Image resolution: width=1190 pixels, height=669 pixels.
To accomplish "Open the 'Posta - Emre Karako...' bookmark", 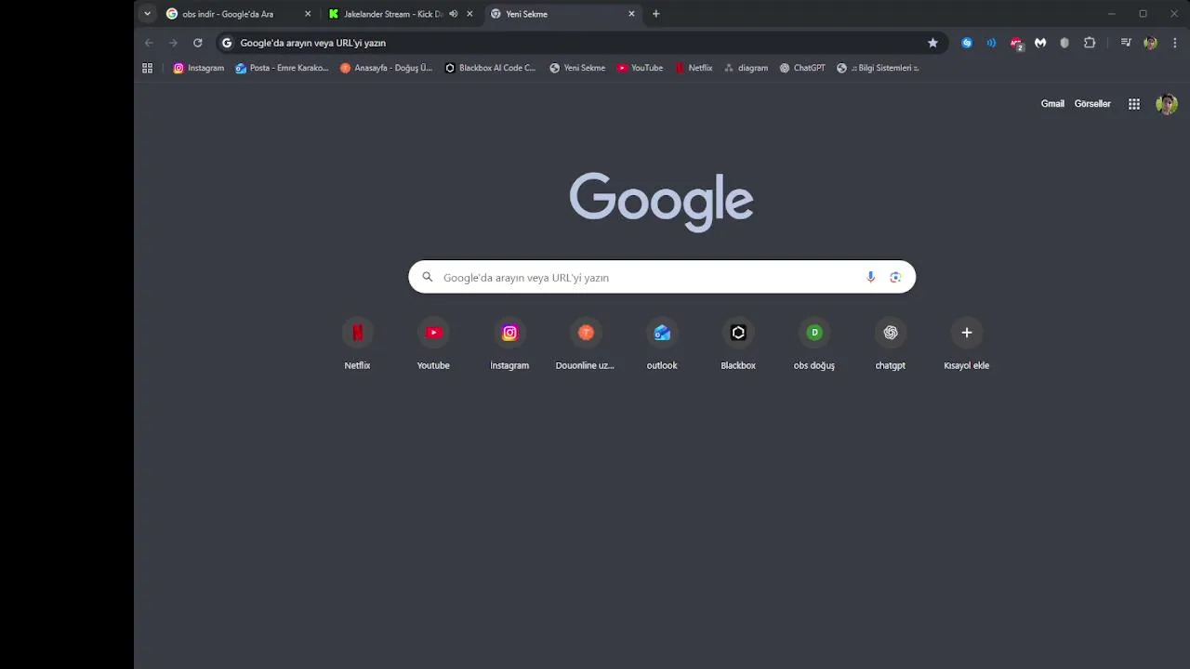I will coord(282,68).
